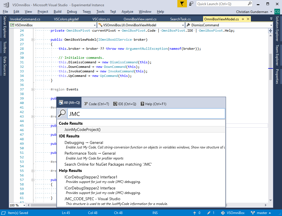Switch to the IDE (Ctrl+Q) pivot
The height and width of the screenshot is (216, 282).
125,104
